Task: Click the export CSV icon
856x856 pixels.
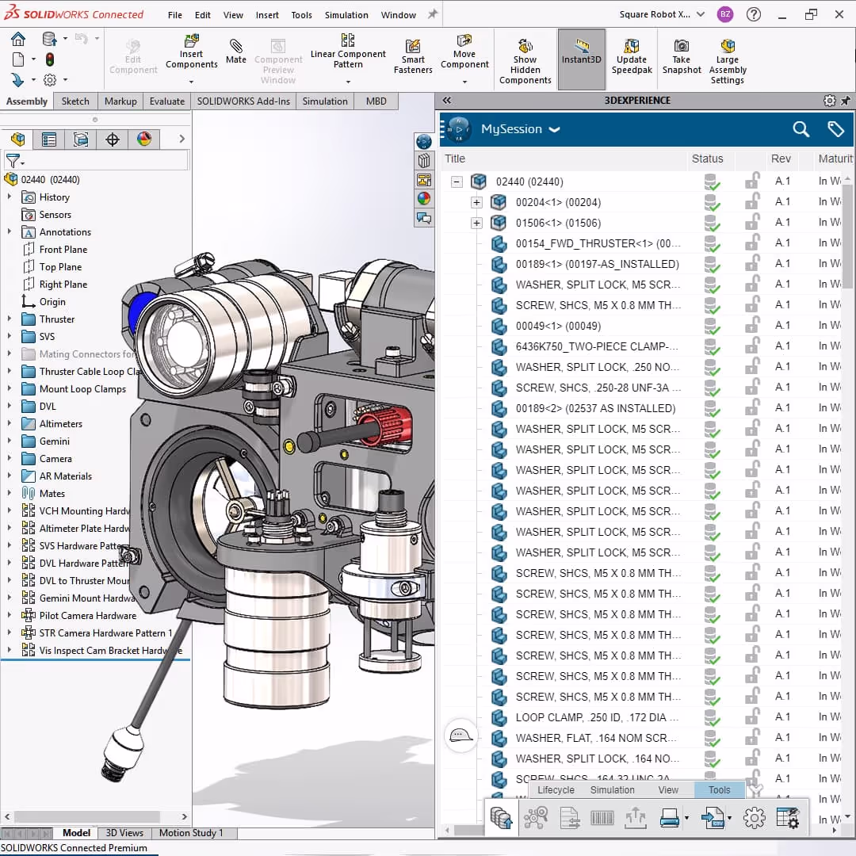Action: (x=712, y=818)
